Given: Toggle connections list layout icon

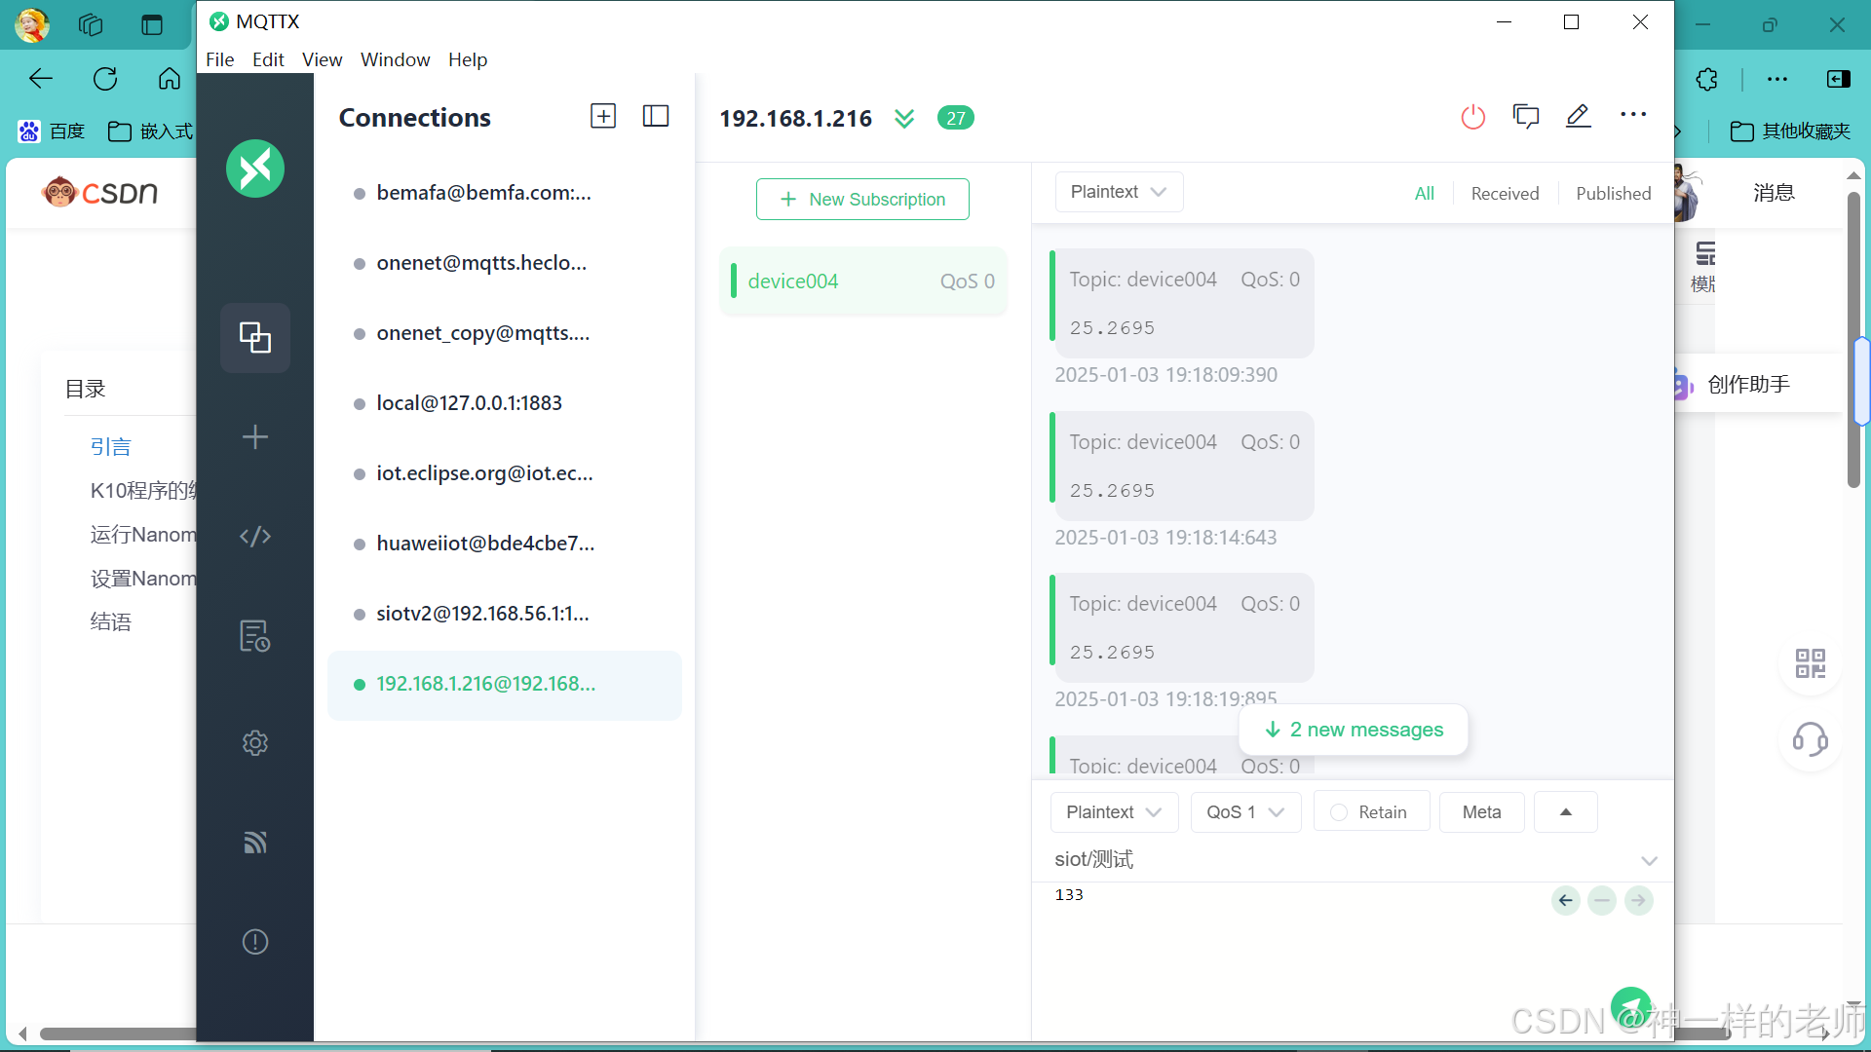Looking at the screenshot, I should [x=656, y=117].
